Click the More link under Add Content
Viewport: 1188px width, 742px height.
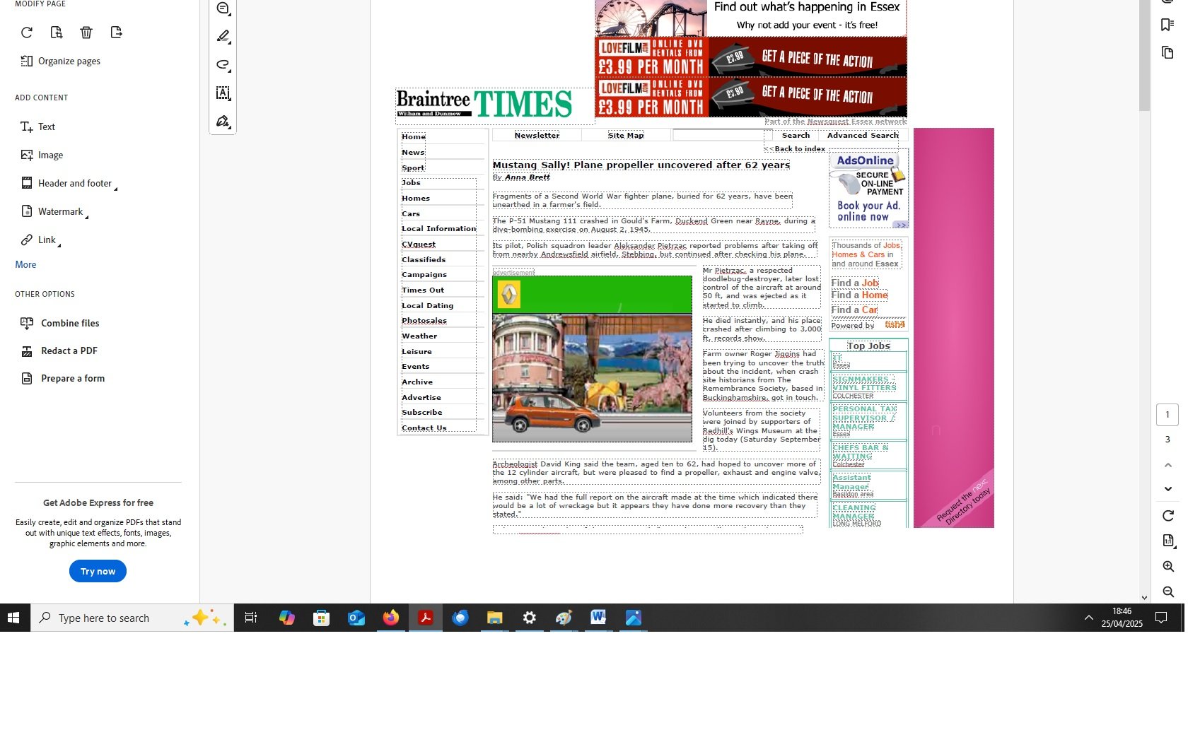pyautogui.click(x=25, y=265)
